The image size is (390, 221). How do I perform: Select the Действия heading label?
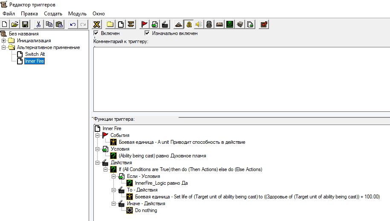click(121, 163)
